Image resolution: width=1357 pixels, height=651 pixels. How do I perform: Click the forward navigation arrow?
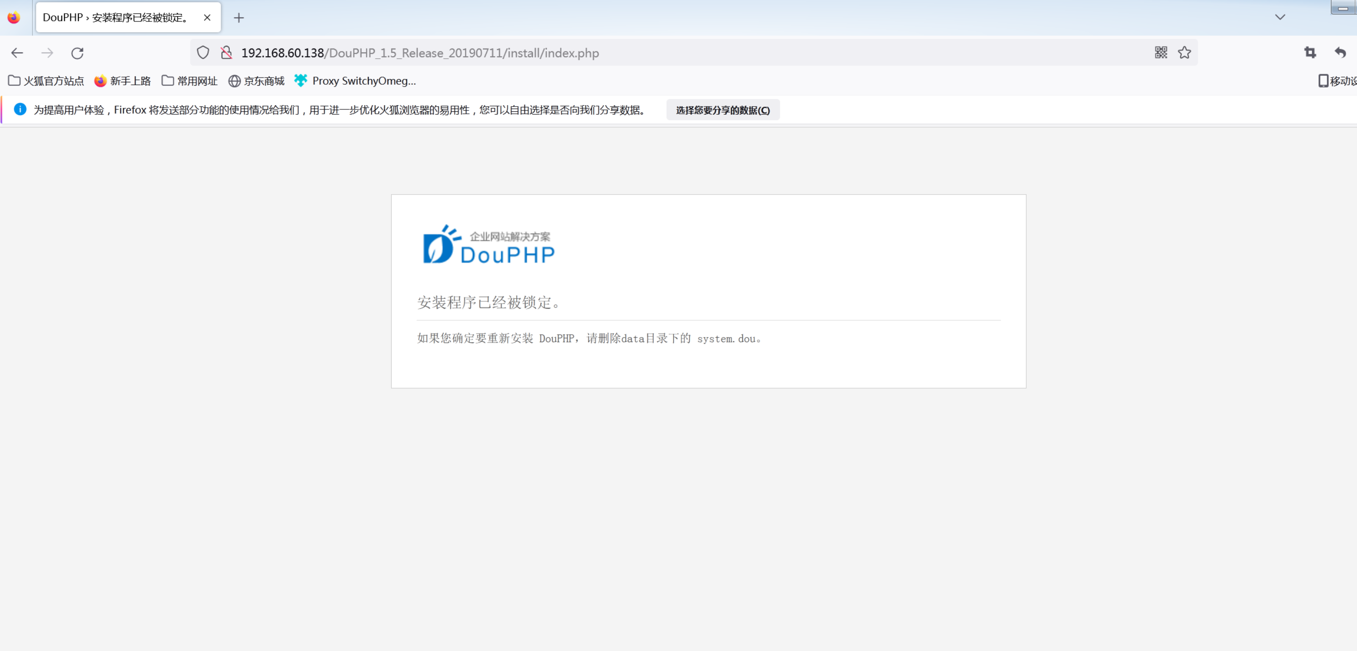(x=48, y=53)
